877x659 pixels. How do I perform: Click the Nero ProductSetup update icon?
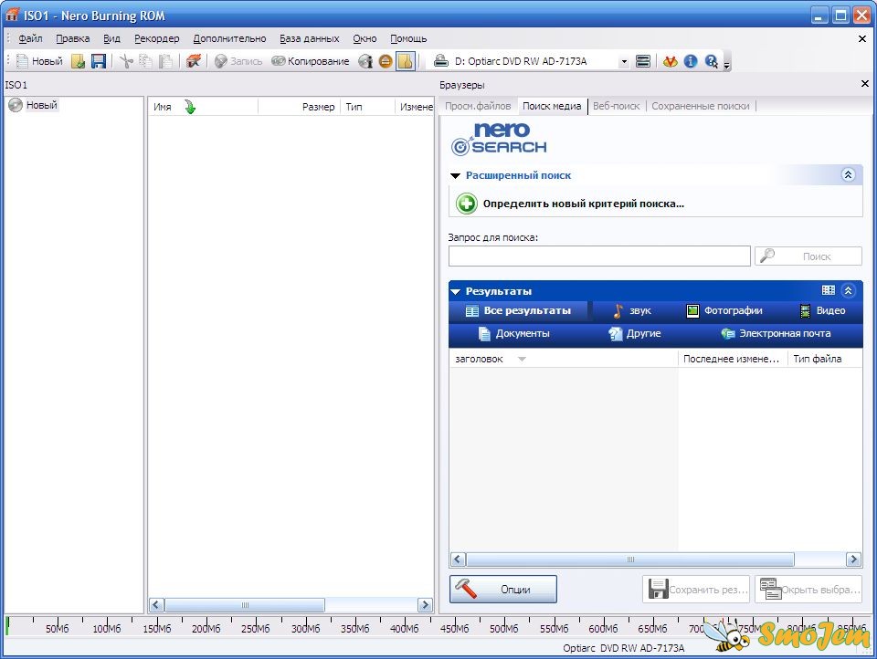point(670,61)
